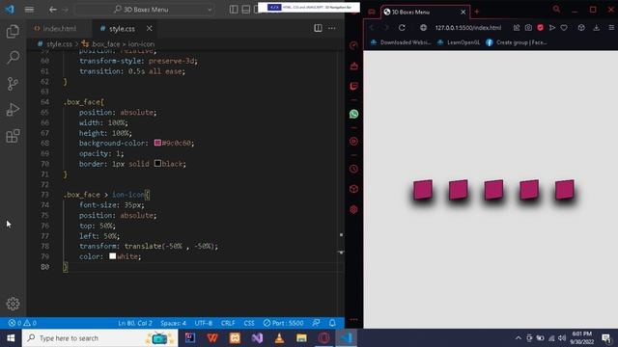Click the feedback icon in status bar
This screenshot has width=618, height=347.
click(316, 323)
